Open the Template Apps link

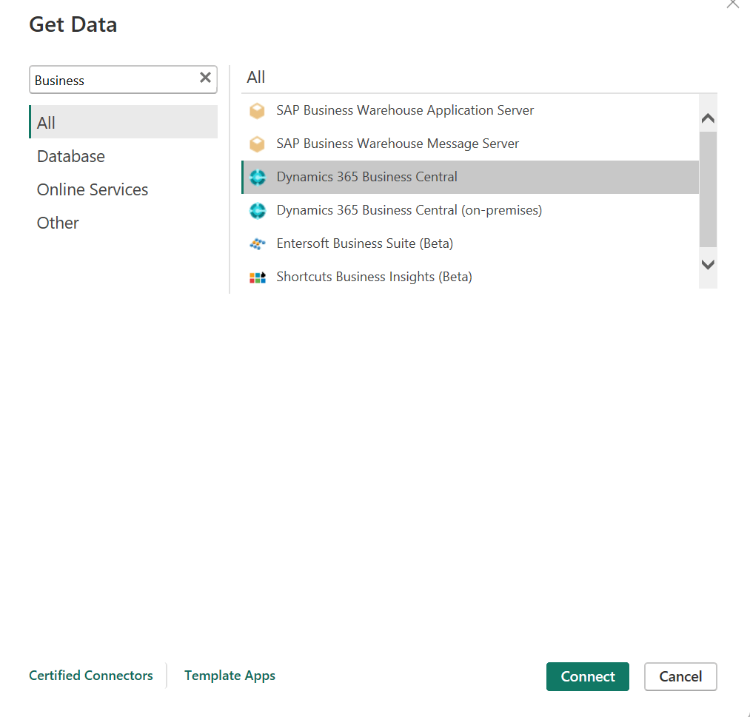(x=230, y=676)
